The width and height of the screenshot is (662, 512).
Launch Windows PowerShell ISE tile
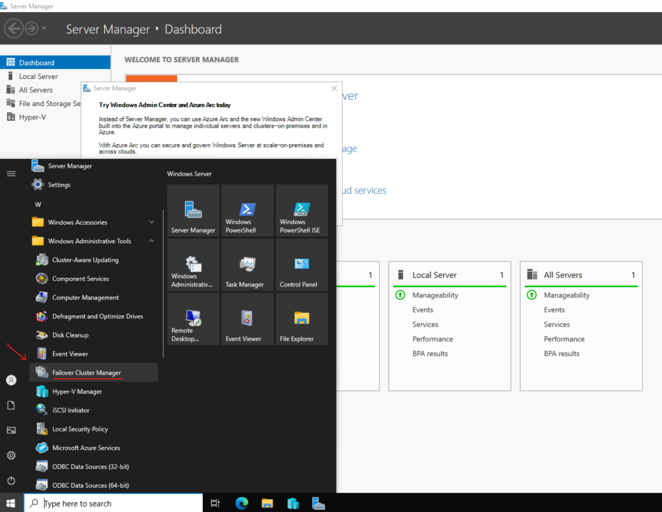pos(301,211)
